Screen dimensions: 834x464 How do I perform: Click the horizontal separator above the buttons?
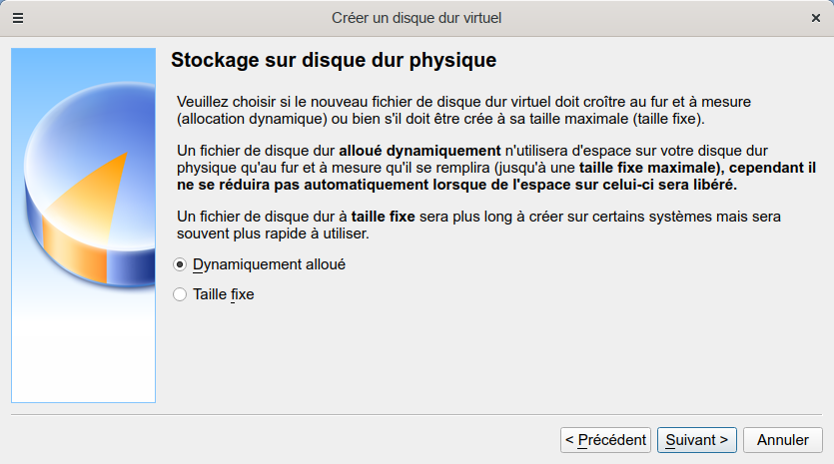(417, 414)
